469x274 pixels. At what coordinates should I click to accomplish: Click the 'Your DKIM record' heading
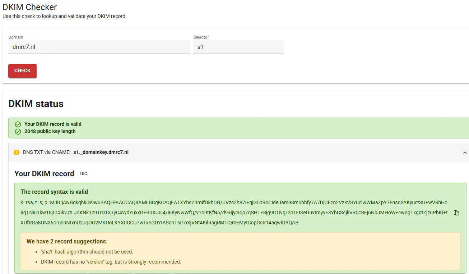[x=44, y=174]
